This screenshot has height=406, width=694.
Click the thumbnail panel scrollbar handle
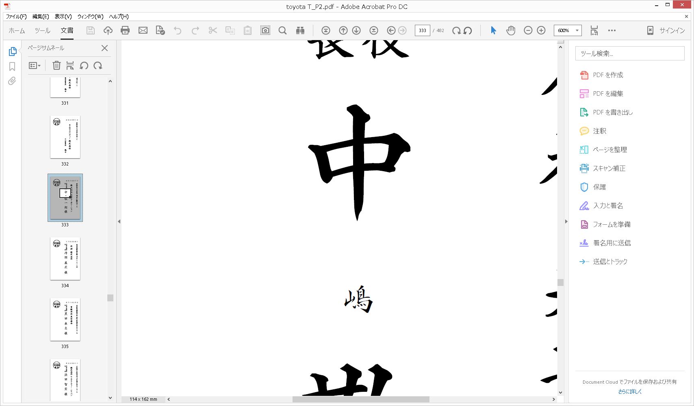(110, 298)
